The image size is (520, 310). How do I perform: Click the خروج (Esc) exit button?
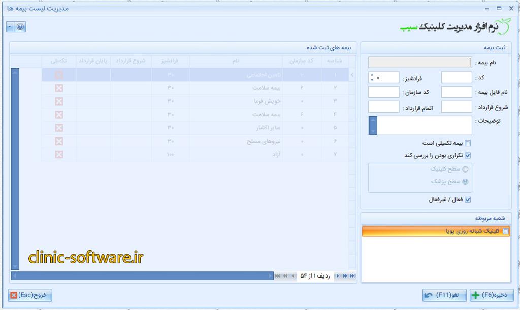click(x=30, y=295)
